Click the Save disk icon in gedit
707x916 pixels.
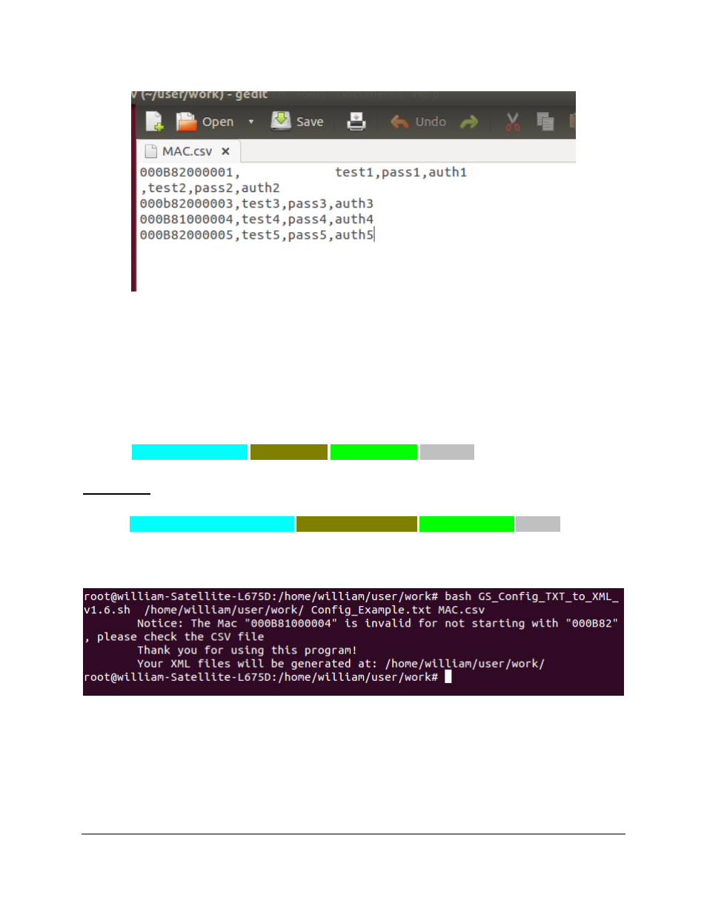point(281,121)
